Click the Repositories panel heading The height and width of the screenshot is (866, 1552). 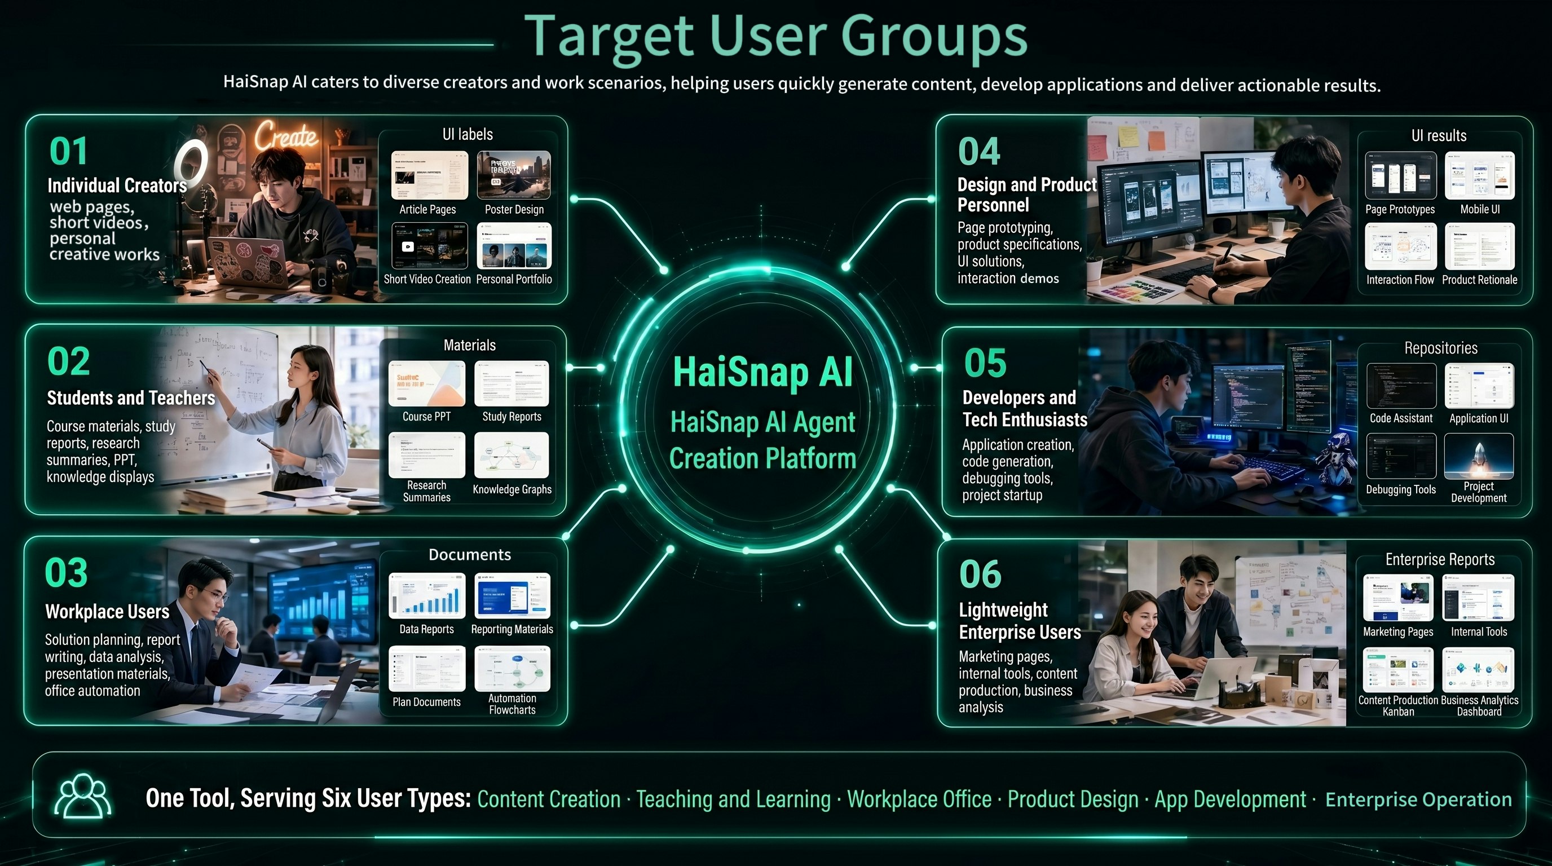[1440, 348]
